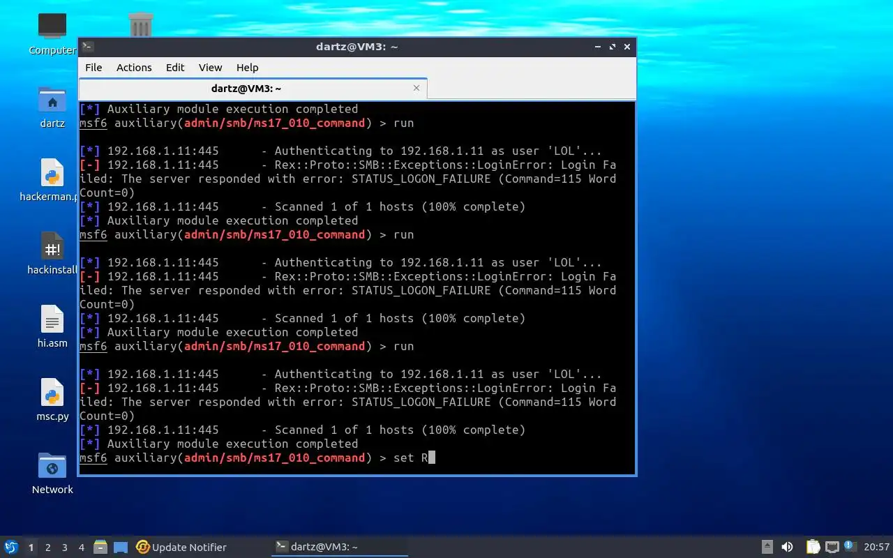Open the Edit menu
This screenshot has width=893, height=558.
pos(175,68)
